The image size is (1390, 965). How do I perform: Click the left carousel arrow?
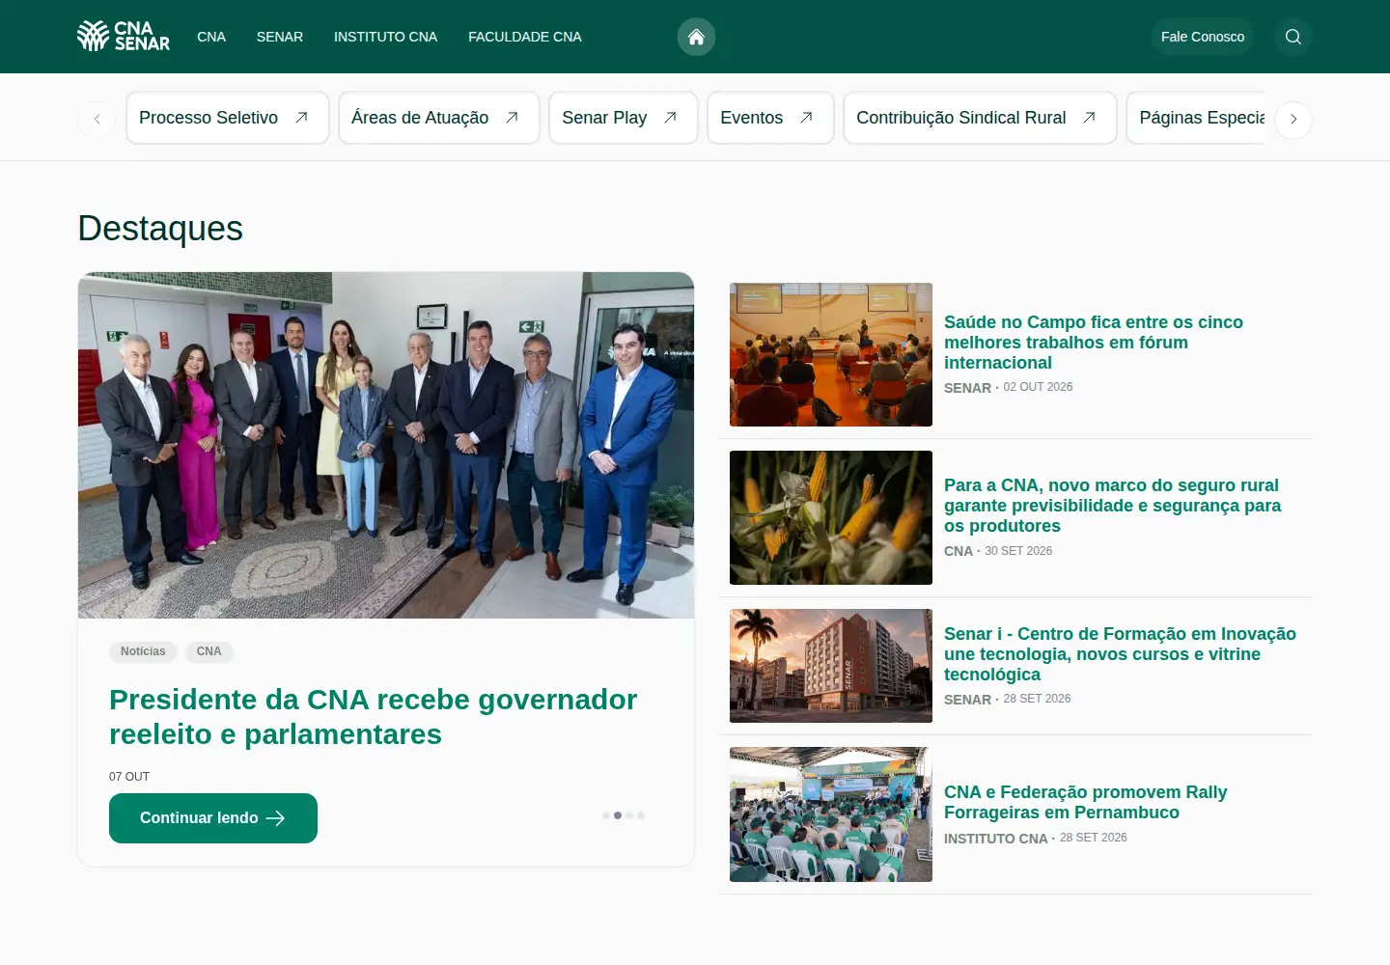pos(97,120)
